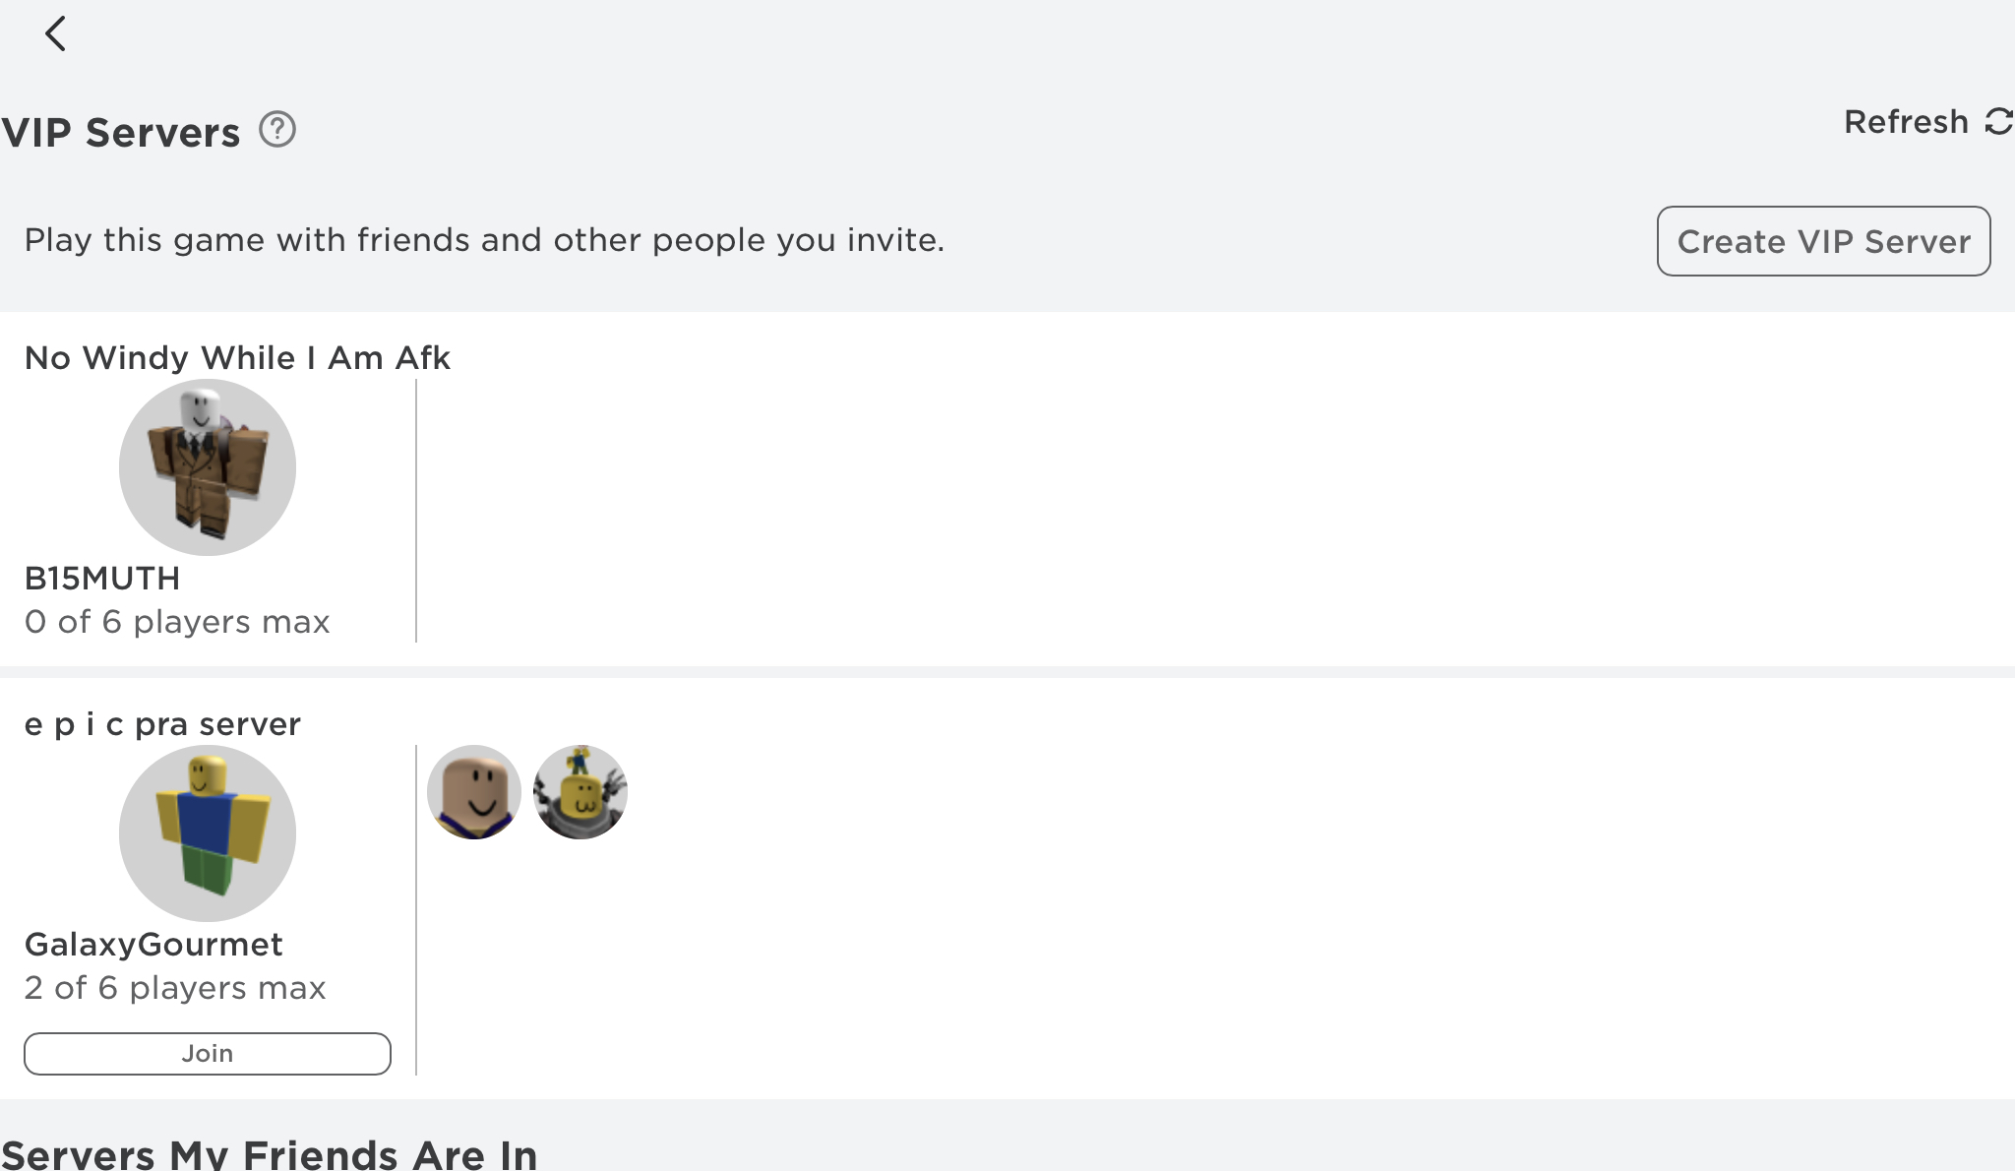Image resolution: width=2015 pixels, height=1171 pixels.
Task: Toggle epic pra server active status
Action: [x=163, y=722]
